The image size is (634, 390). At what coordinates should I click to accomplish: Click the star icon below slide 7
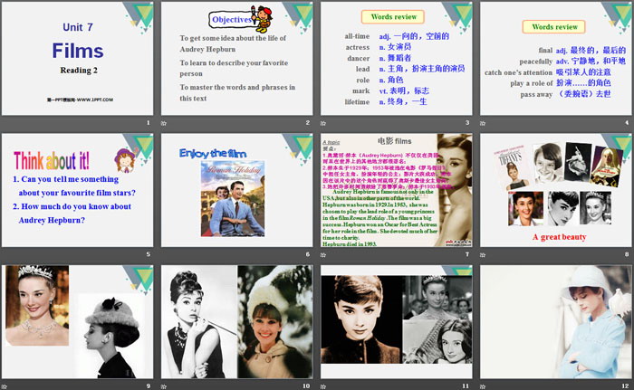pyautogui.click(x=325, y=254)
